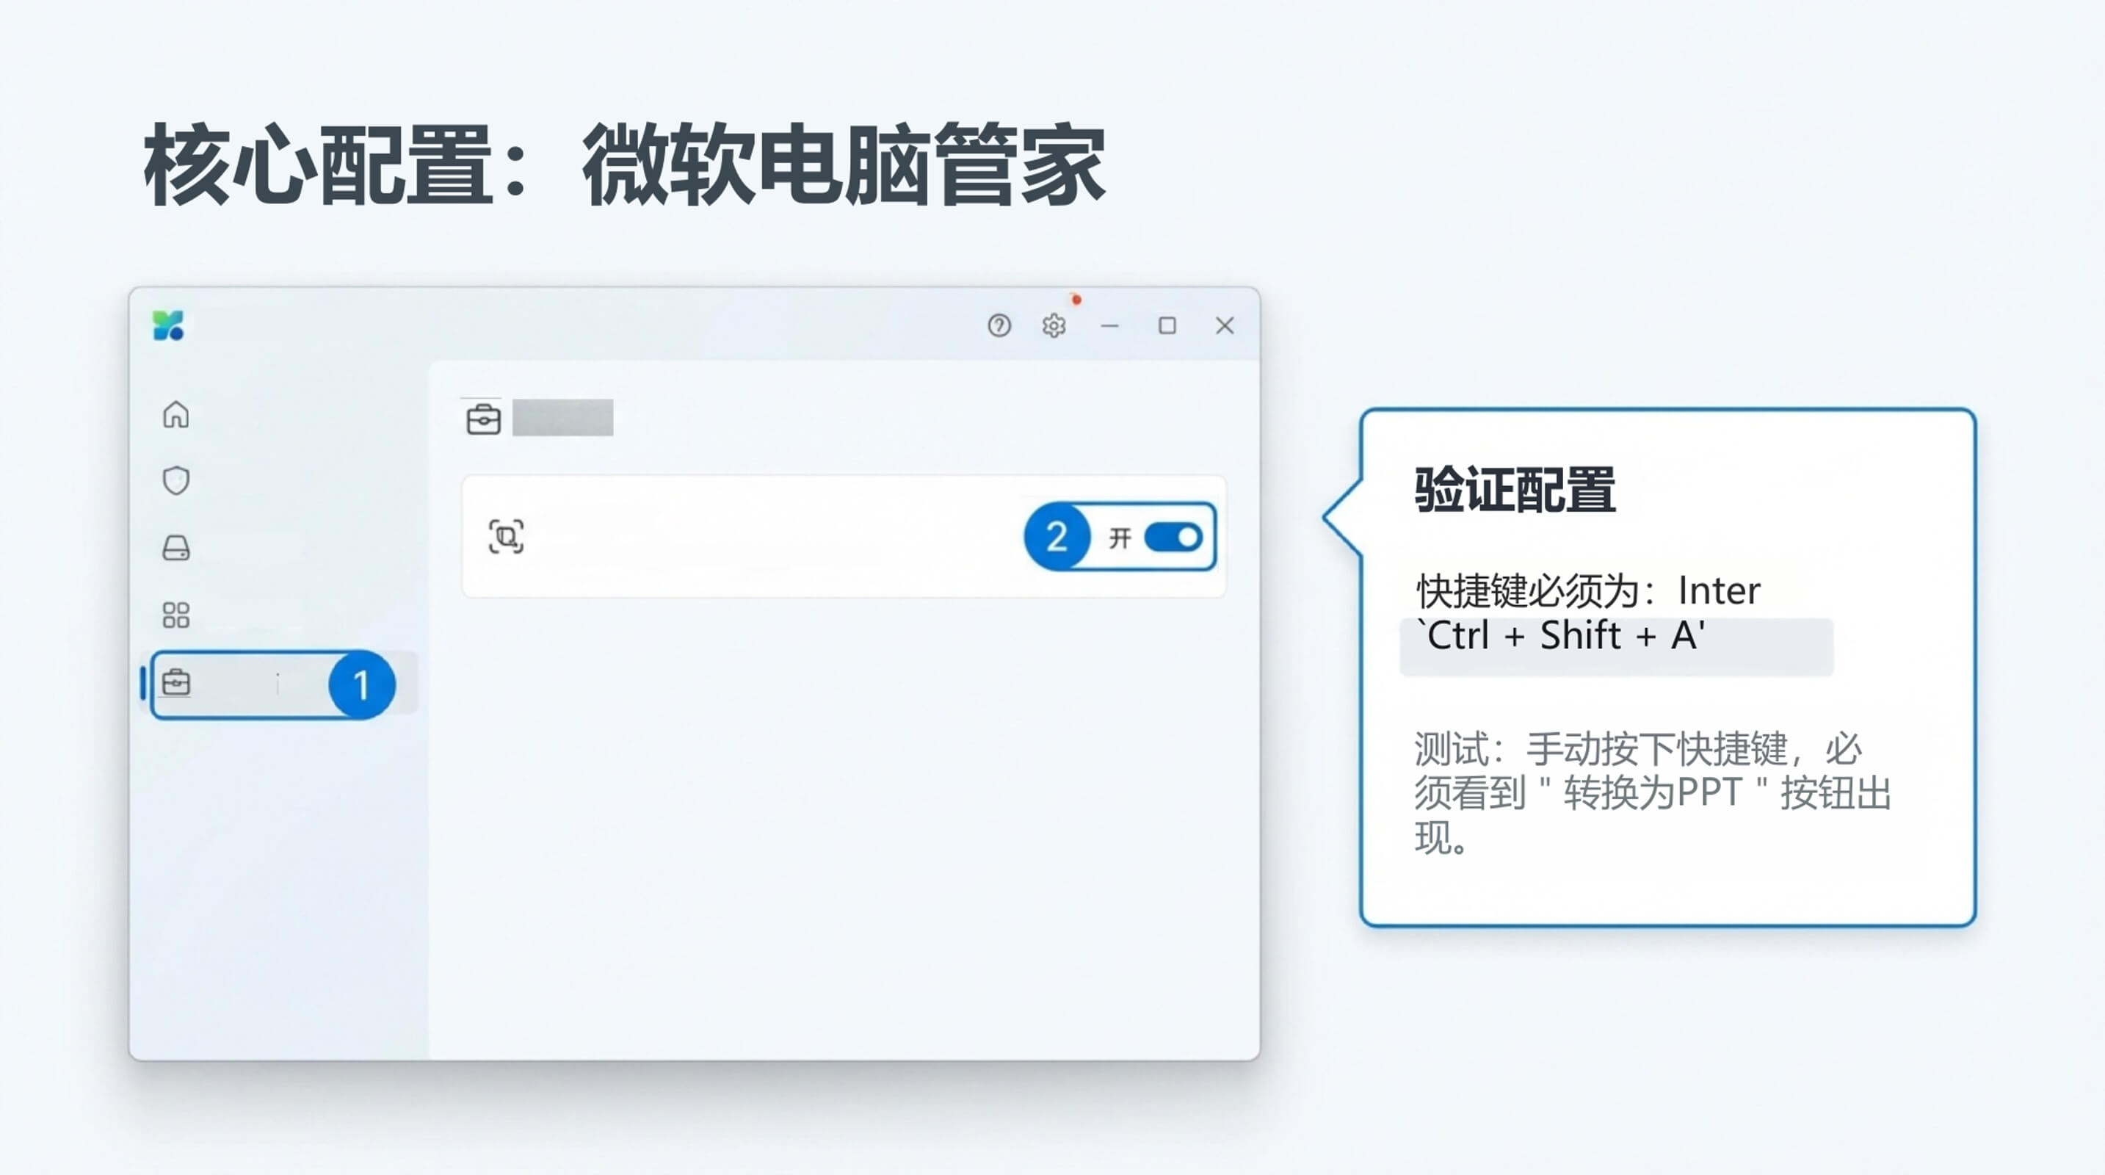Go to Home in the sidebar
This screenshot has width=2105, height=1175.
tap(175, 414)
